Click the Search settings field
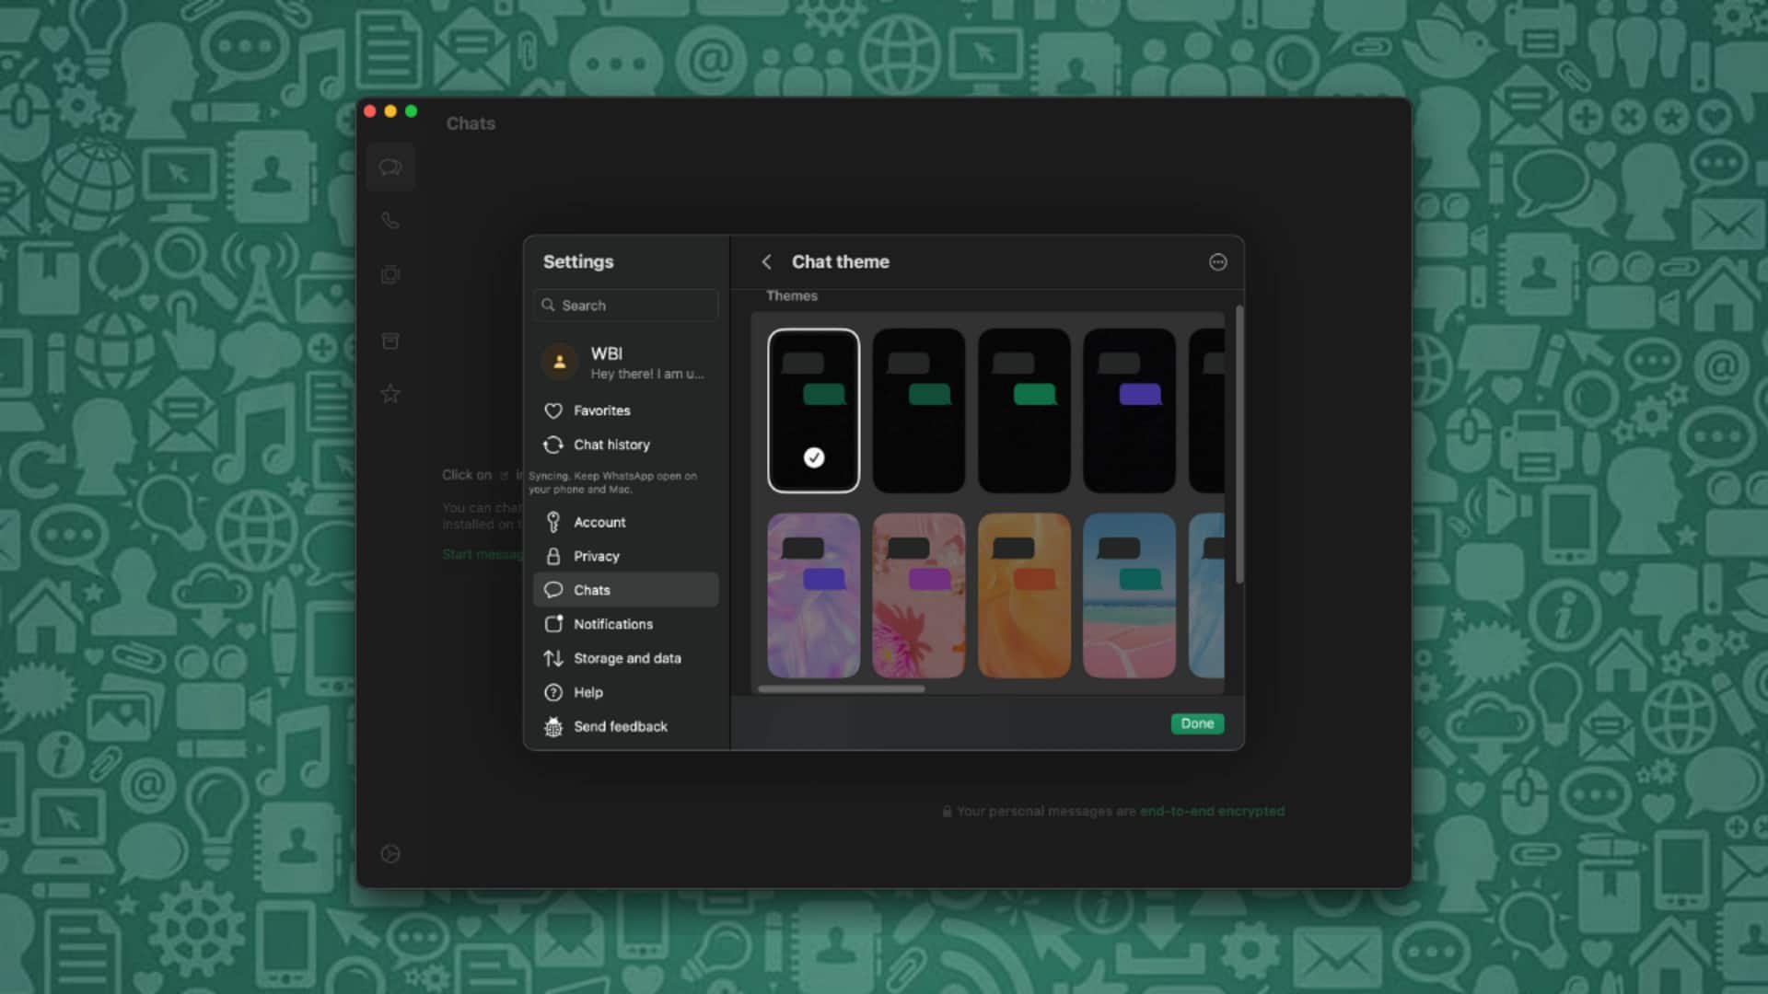 tap(625, 305)
